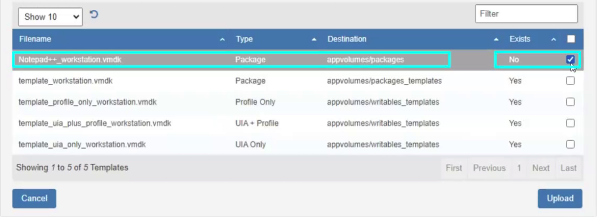The height and width of the screenshot is (217, 597).
Task: Click Package type in Notepad++ row
Action: click(250, 60)
